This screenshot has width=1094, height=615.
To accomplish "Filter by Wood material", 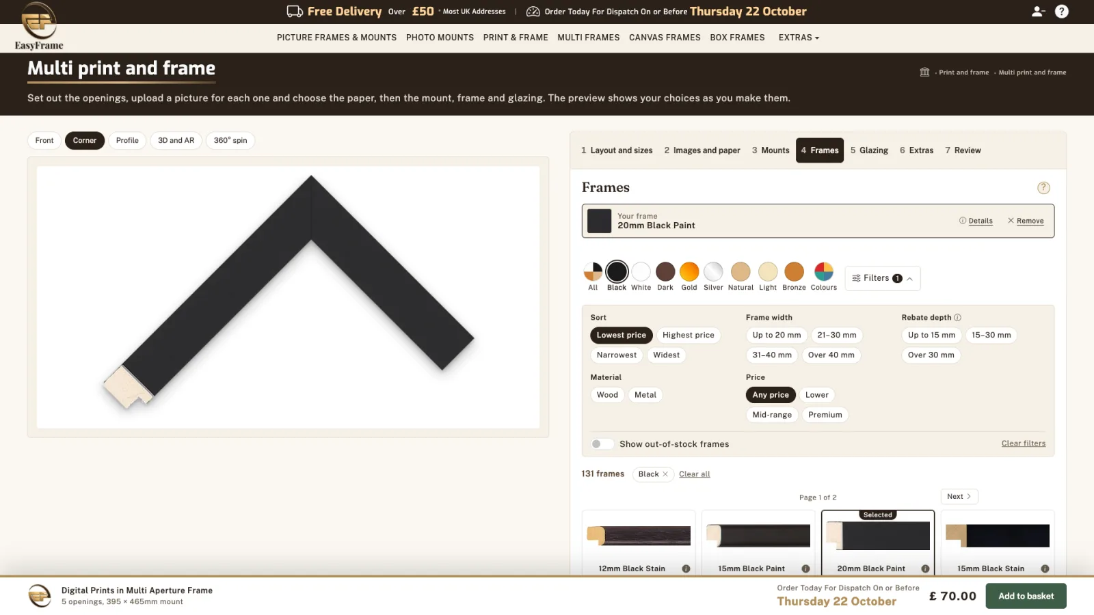I will (607, 395).
